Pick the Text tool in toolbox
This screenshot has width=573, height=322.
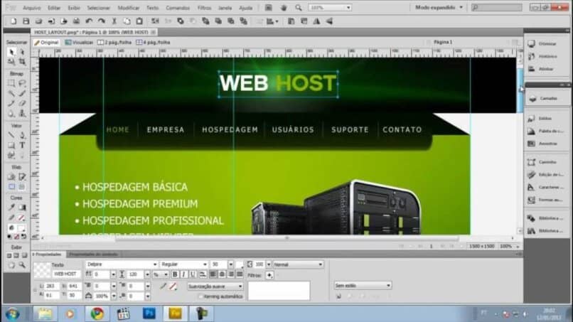(x=22, y=145)
